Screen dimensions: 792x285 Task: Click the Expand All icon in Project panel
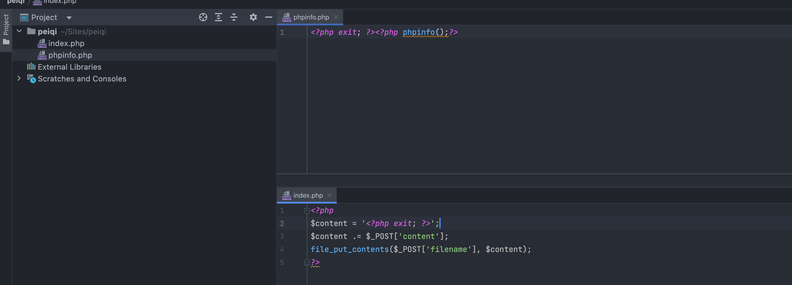pos(218,17)
